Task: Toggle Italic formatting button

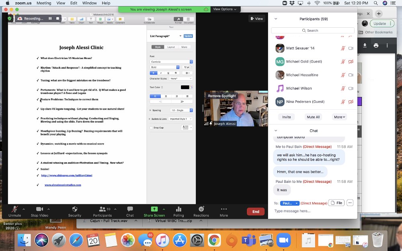Action: click(x=161, y=73)
